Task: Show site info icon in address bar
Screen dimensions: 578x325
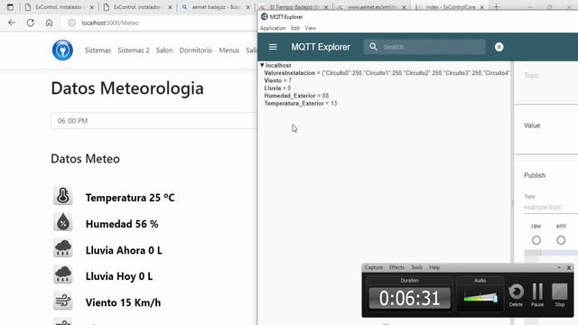Action: [72, 23]
